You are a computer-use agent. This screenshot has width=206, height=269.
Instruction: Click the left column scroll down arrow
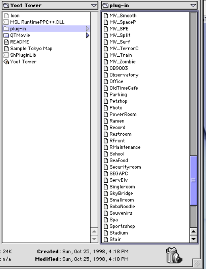94,239
